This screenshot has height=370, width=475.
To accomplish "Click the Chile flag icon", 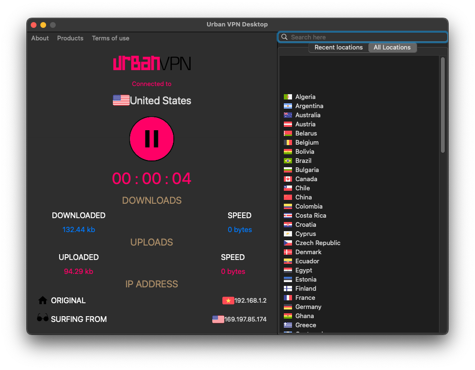I will 288,188.
